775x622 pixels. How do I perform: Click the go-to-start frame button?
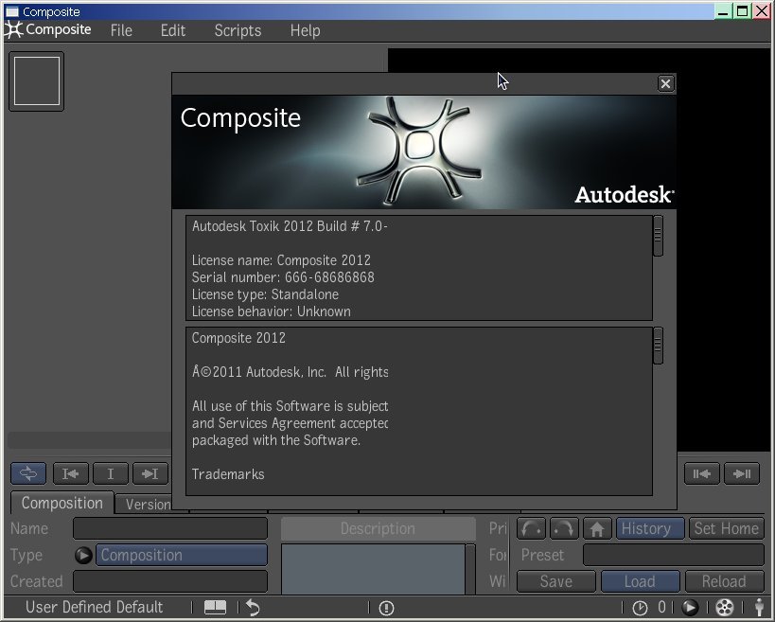click(70, 473)
